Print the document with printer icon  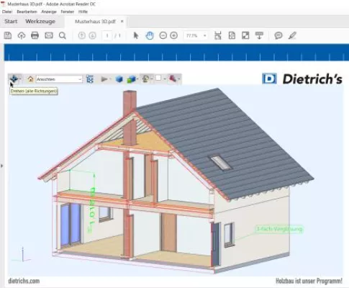coord(35,35)
